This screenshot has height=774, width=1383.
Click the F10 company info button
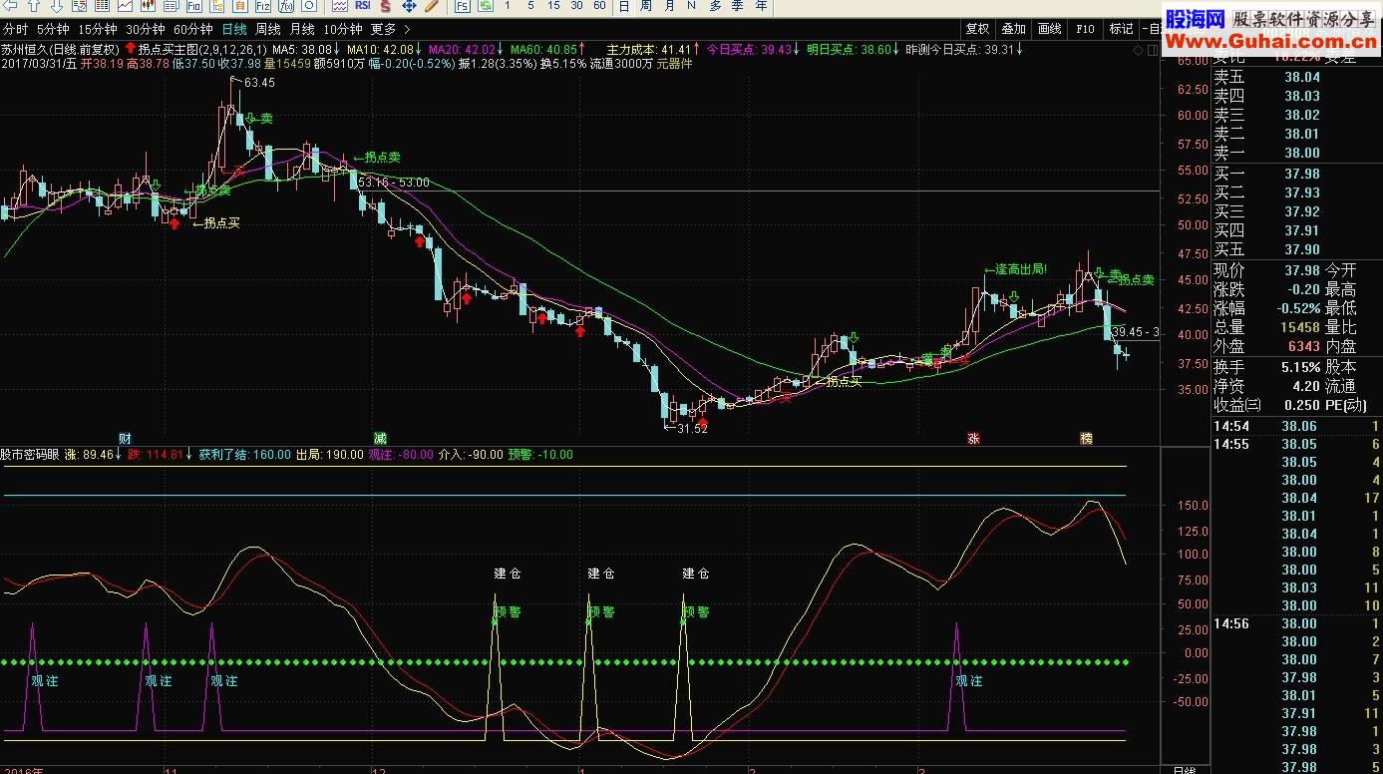click(1085, 29)
